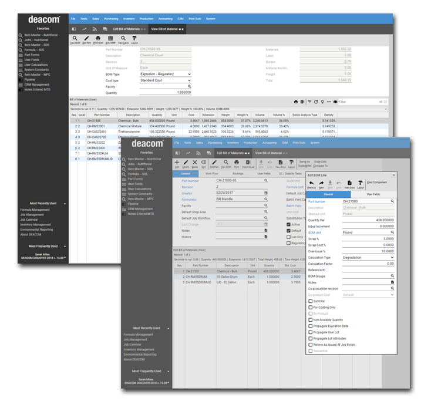431x408 pixels.
Task: Click Print BOM printer icon in back window
Action: [98, 39]
